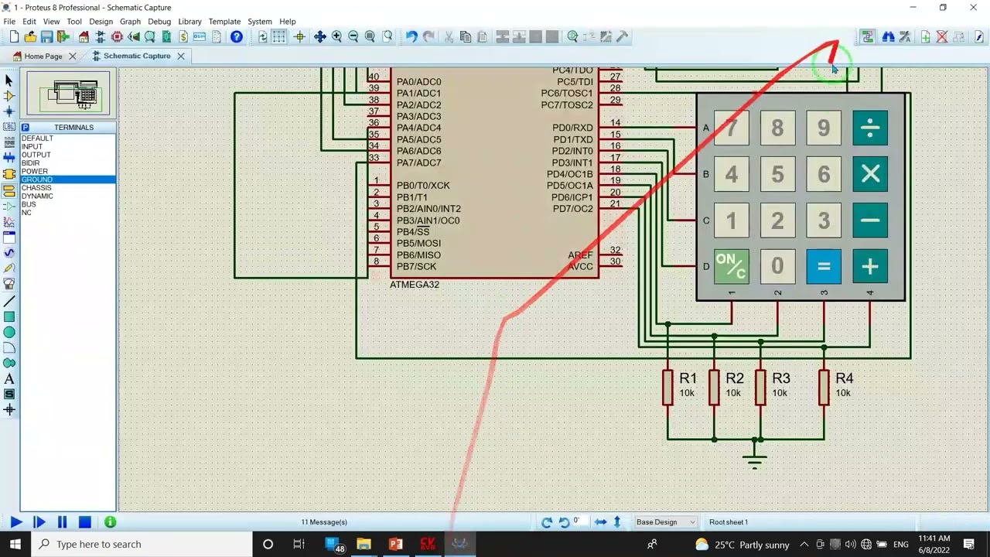Click the Center at Cursor pan icon
Screen dimensions: 990x557
tap(320, 36)
